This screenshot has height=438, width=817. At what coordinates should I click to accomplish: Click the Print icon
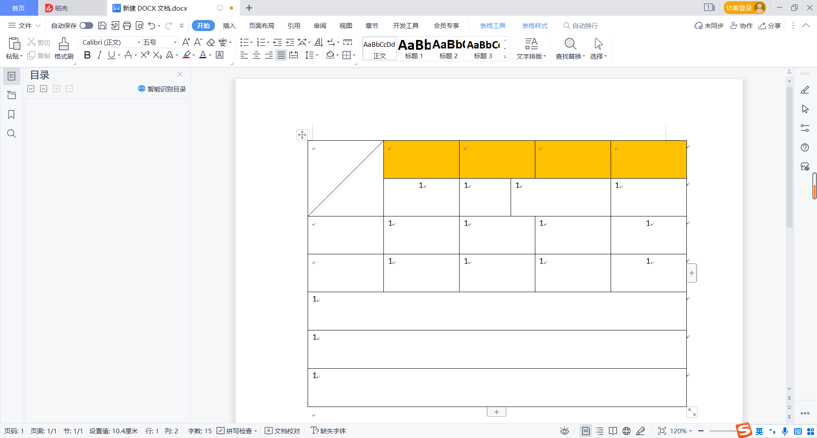(127, 26)
